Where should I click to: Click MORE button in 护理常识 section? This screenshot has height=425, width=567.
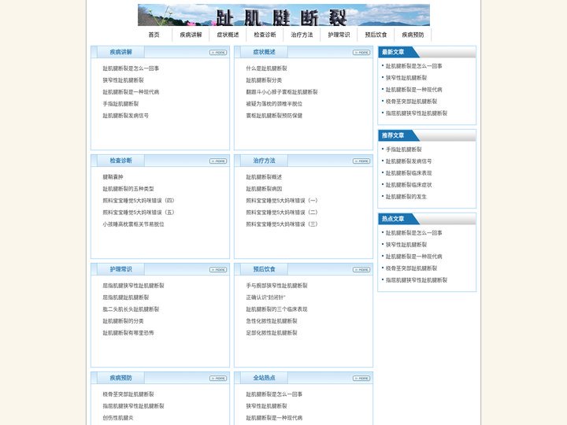click(x=218, y=270)
